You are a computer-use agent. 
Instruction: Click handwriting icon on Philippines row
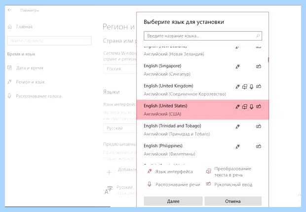(259, 146)
